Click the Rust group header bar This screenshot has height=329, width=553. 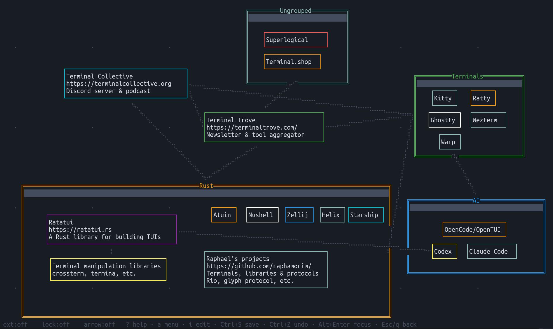point(206,193)
